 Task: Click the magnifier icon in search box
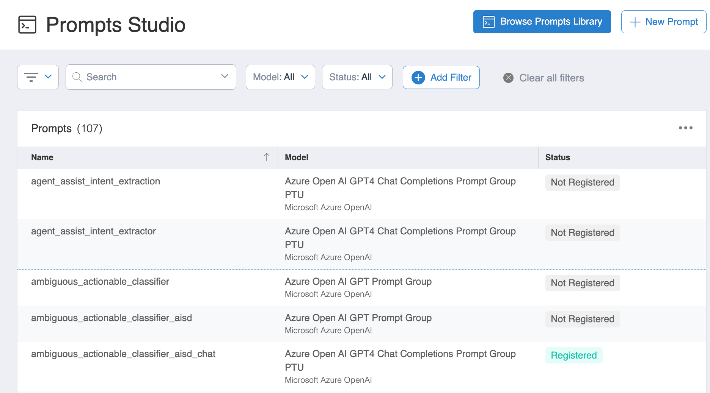point(77,77)
